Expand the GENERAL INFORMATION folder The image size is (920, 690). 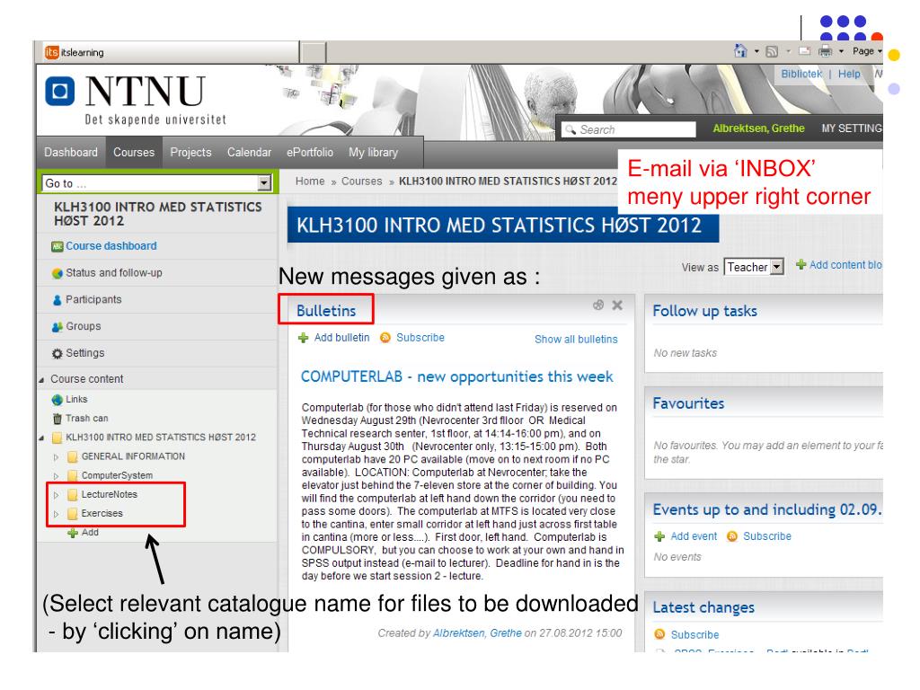point(57,457)
